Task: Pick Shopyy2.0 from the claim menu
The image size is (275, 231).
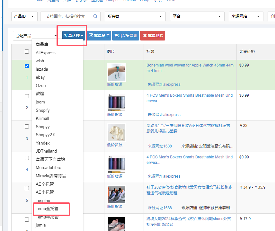Action: pyautogui.click(x=46, y=135)
